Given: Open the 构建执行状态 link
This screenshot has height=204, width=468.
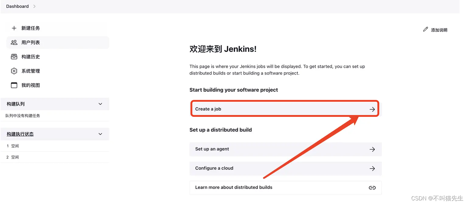Looking at the screenshot, I should 20,134.
